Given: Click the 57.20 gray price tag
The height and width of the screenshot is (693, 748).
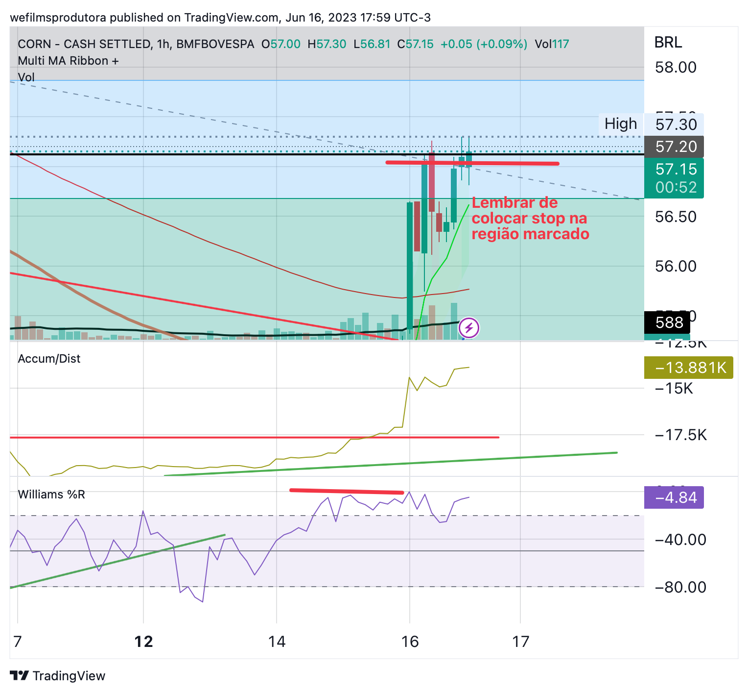Looking at the screenshot, I should pyautogui.click(x=674, y=147).
